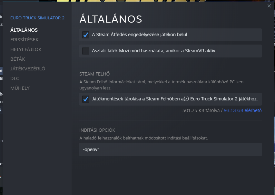Open the JÁTÉKVEZÉRLŐ settings tab
The height and width of the screenshot is (195, 275).
[x=28, y=69]
